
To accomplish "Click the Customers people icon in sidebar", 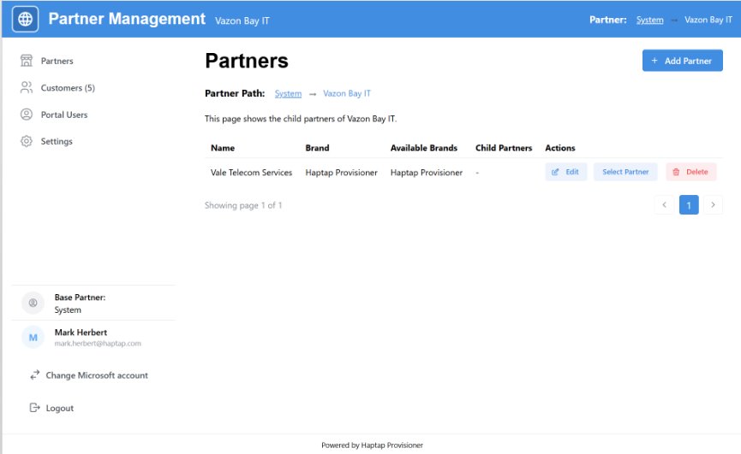I will 27,87.
